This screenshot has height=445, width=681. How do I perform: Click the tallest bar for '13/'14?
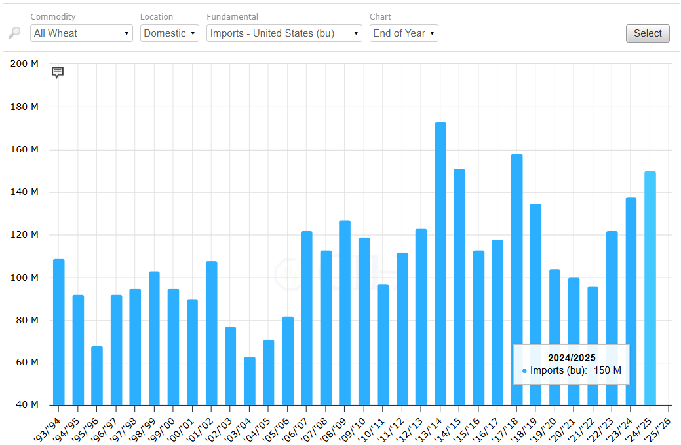(x=440, y=262)
